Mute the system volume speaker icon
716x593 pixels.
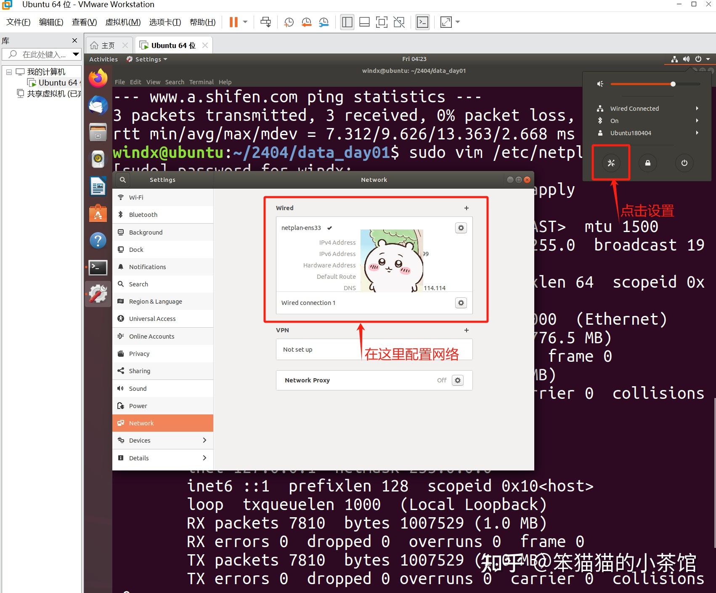coord(600,83)
